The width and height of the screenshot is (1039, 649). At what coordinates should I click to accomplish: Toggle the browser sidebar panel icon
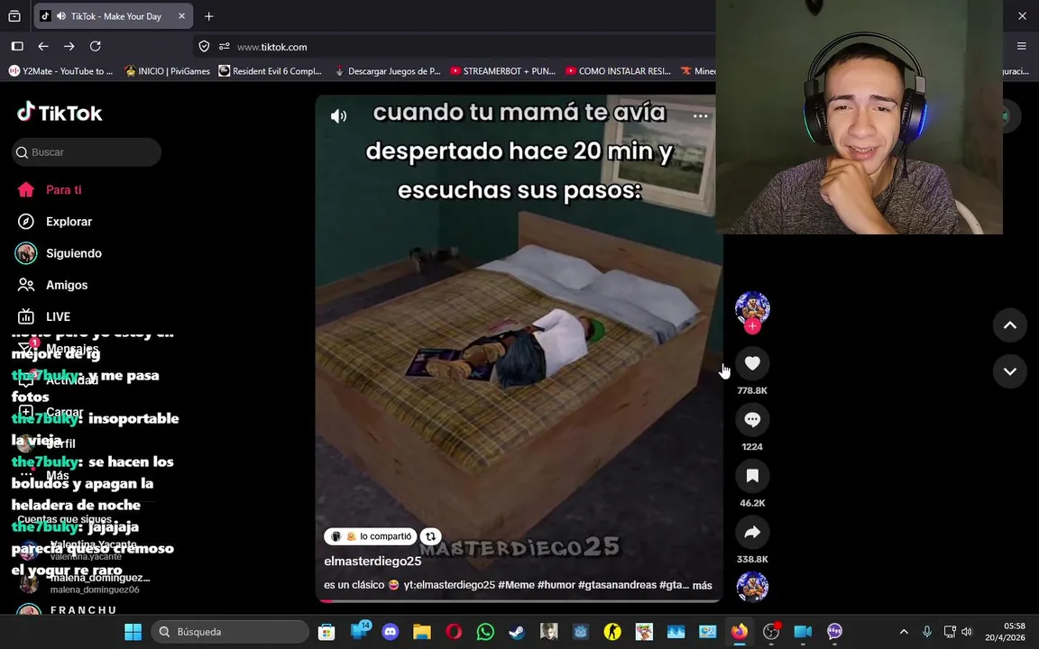coord(17,46)
